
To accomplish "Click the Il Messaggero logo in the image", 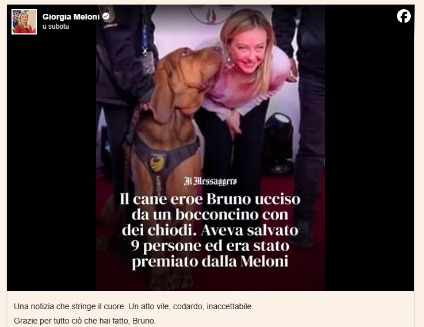I will 210,181.
